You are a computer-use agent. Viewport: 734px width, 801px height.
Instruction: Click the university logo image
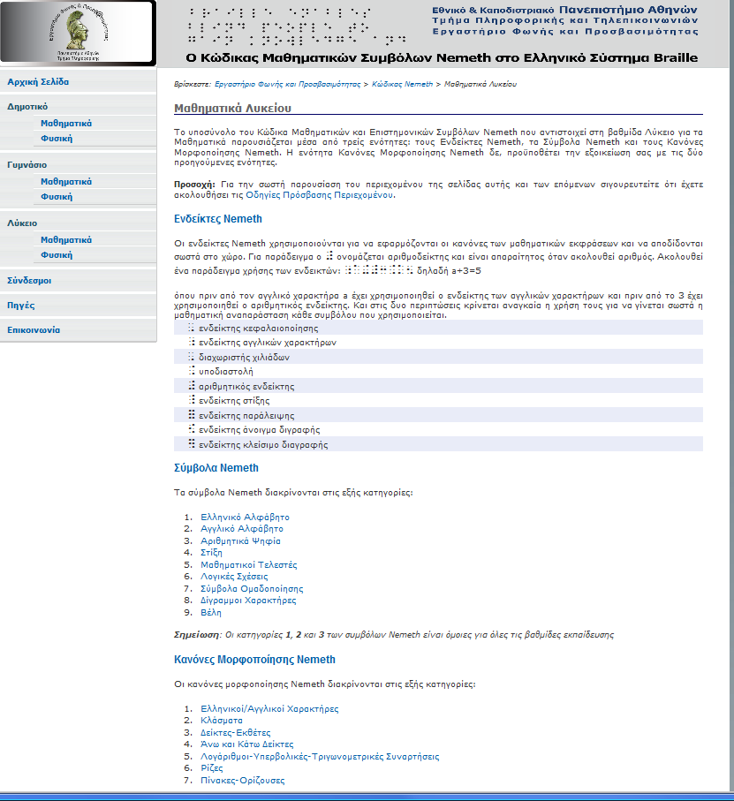[78, 33]
